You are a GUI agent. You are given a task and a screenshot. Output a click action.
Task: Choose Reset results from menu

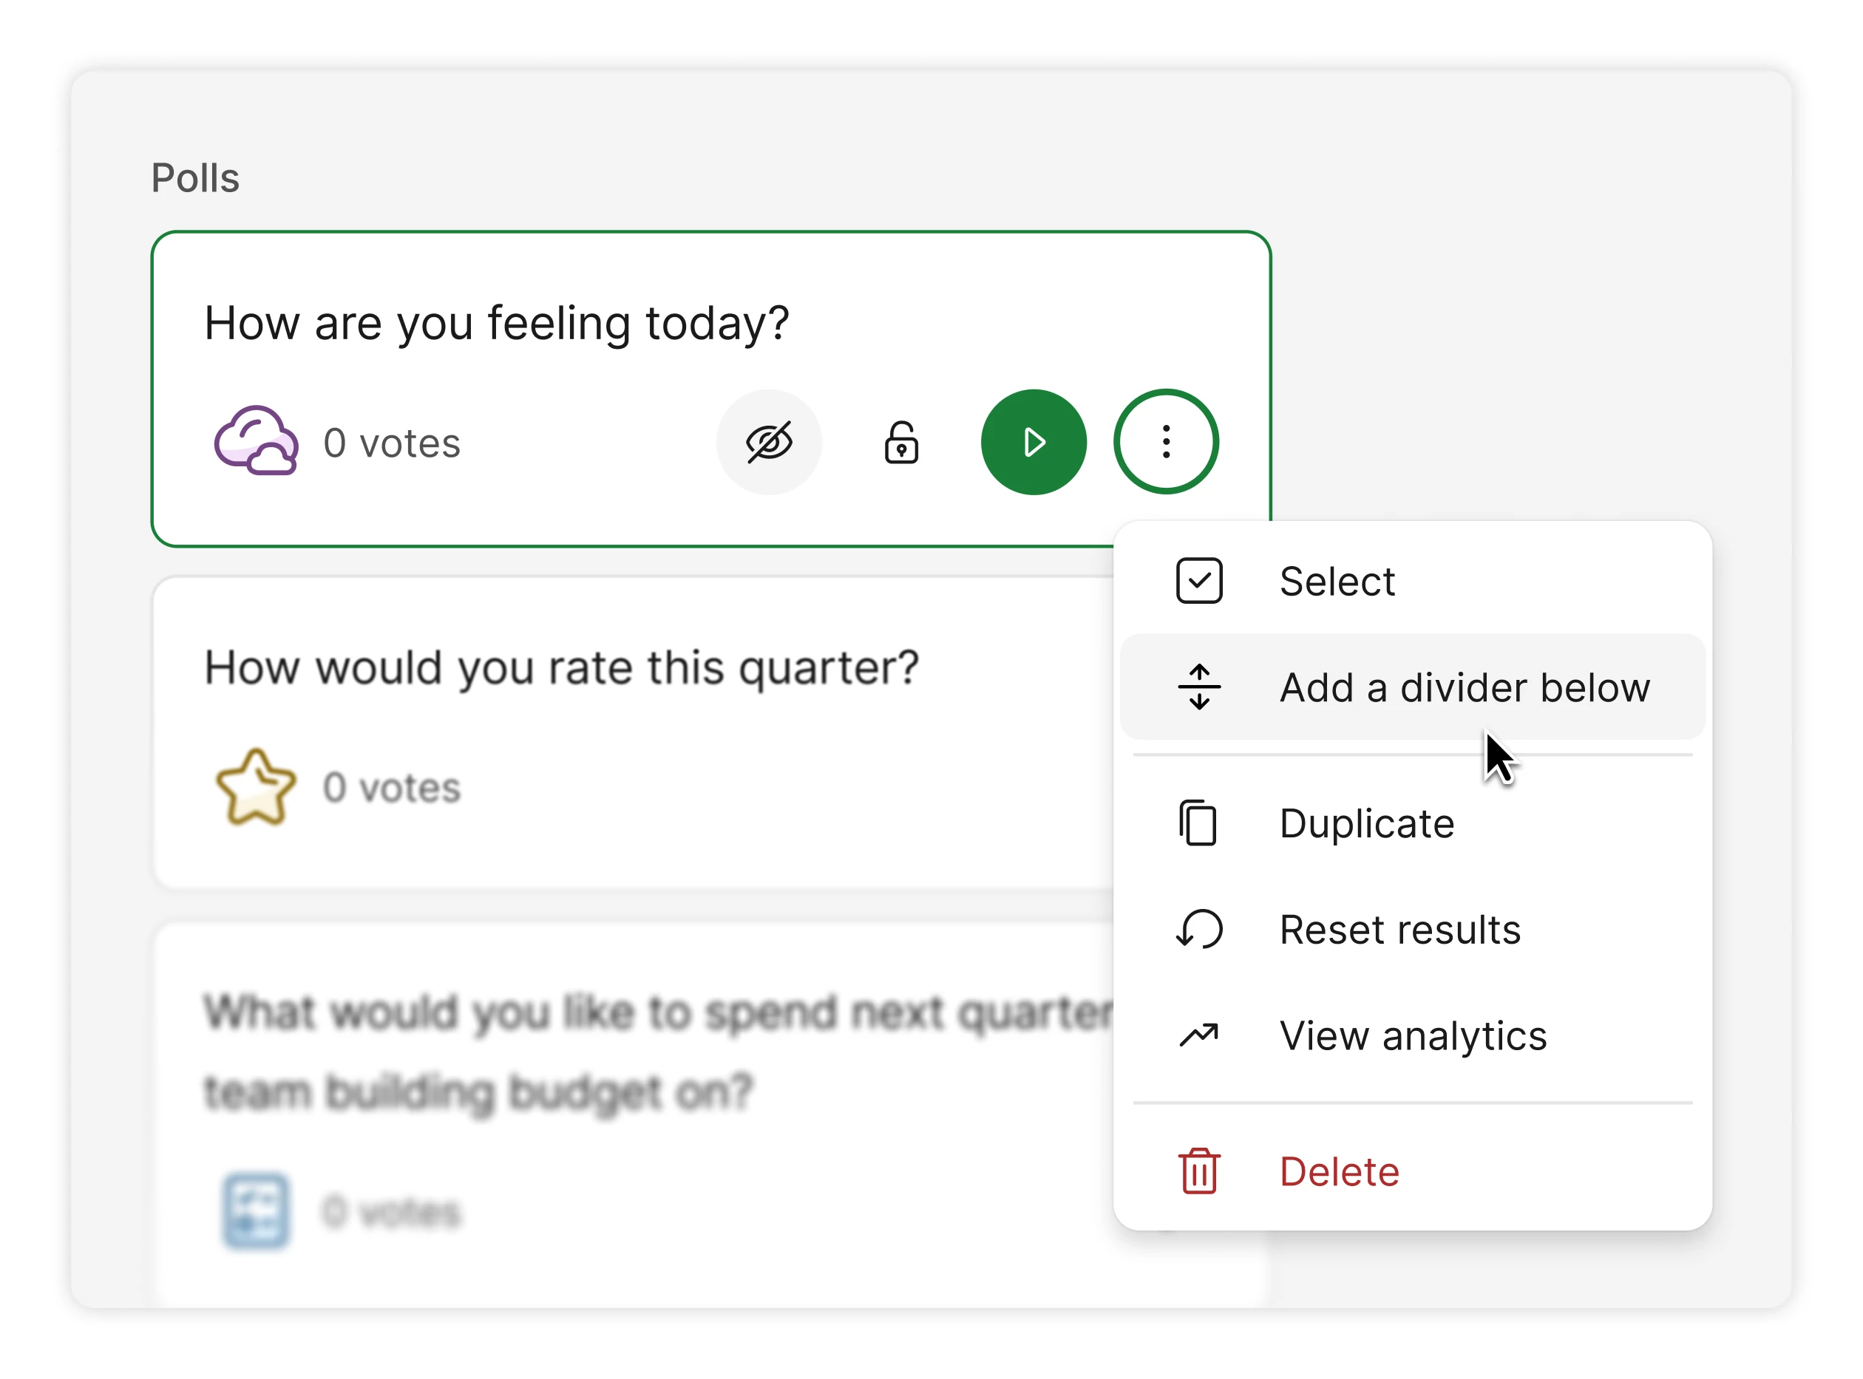[x=1399, y=930]
